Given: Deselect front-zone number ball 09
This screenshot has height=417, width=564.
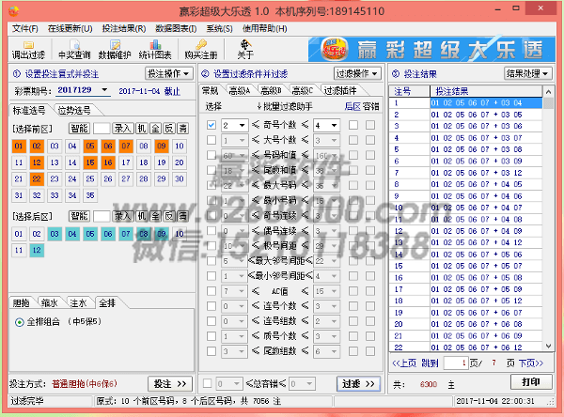Looking at the screenshot, I should [x=162, y=146].
